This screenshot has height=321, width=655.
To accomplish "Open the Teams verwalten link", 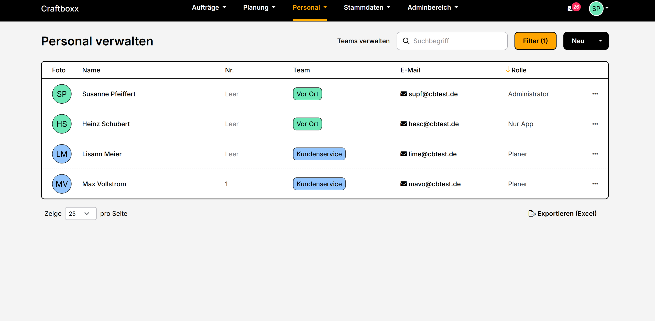I will [363, 41].
